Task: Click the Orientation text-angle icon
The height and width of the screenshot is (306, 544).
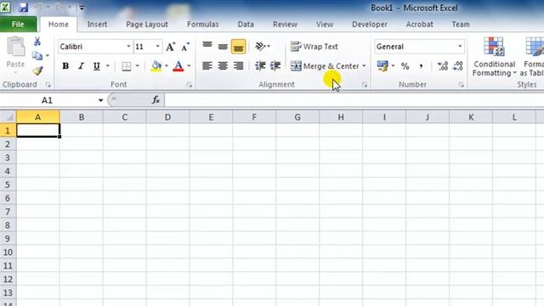Action: click(260, 46)
